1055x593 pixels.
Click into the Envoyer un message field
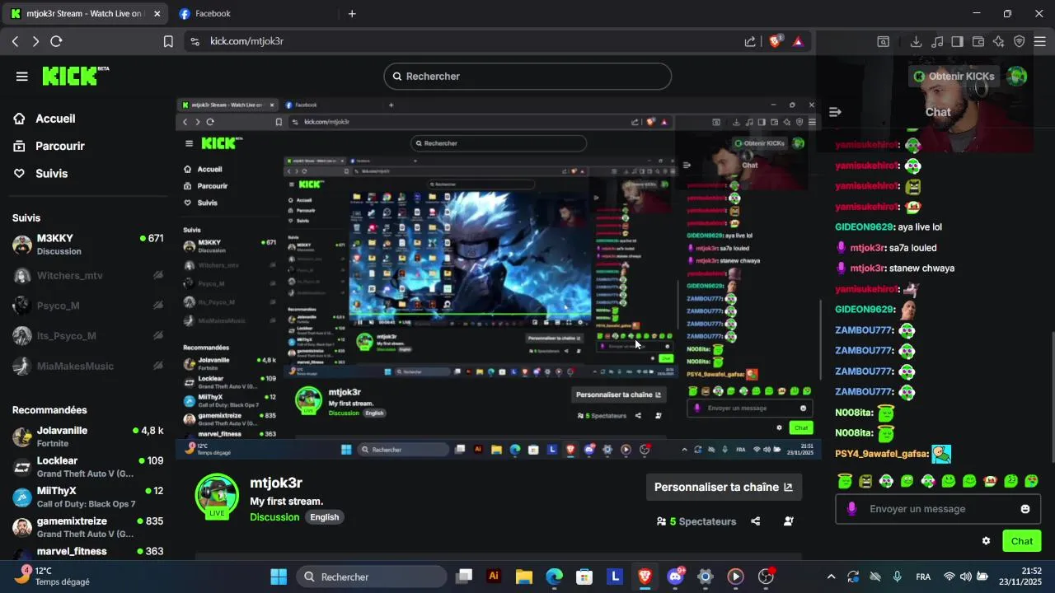pyautogui.click(x=938, y=509)
